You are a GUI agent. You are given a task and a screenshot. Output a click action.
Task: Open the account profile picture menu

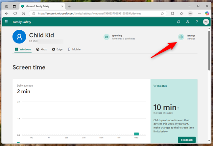pos(206,22)
